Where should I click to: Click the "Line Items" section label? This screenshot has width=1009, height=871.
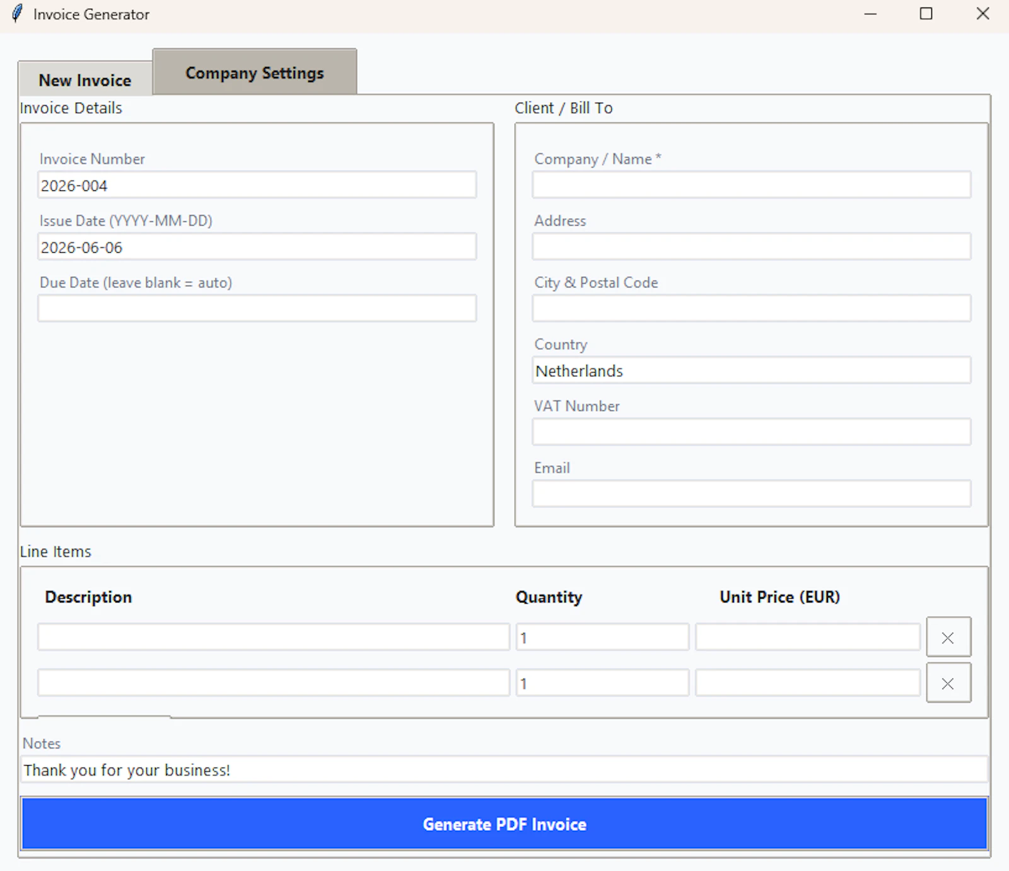click(55, 551)
